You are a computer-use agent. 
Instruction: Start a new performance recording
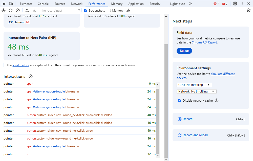(3, 10)
